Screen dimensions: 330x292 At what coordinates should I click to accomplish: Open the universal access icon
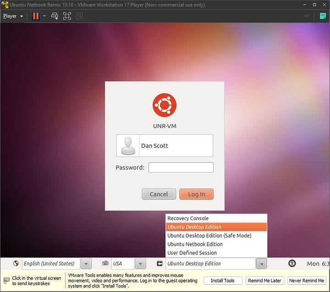292,263
